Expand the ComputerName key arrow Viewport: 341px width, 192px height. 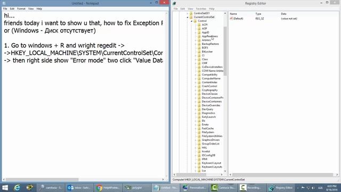tap(196, 78)
